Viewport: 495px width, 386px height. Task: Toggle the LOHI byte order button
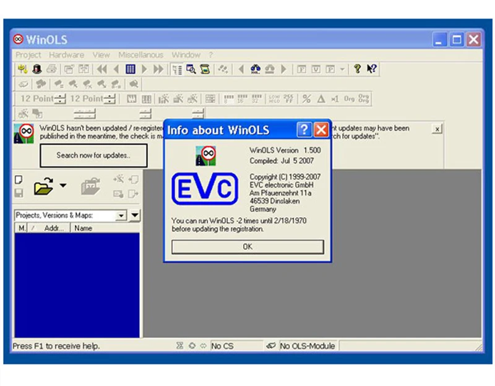[274, 99]
